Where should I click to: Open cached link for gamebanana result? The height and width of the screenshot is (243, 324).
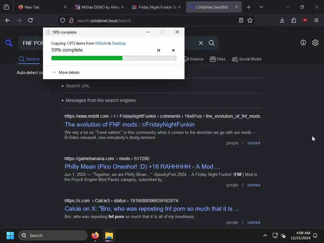253,185
